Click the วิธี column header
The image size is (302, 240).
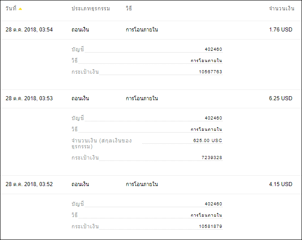click(x=129, y=8)
